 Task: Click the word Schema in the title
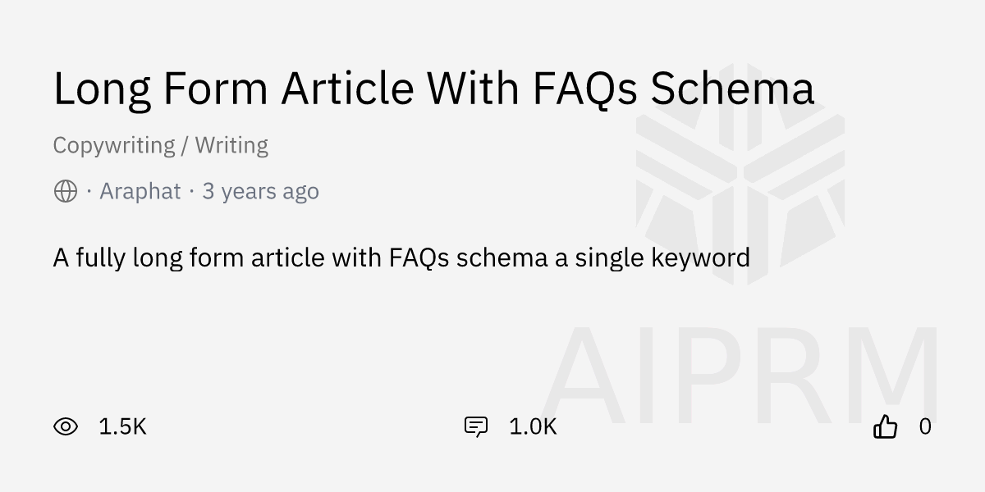click(732, 89)
